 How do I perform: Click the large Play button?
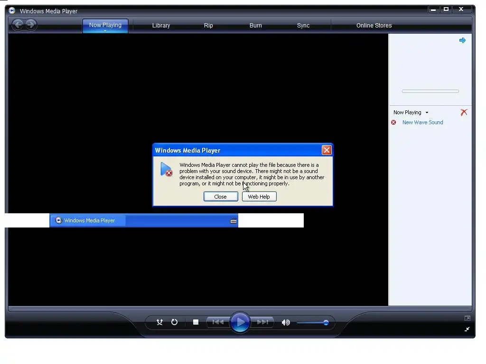pyautogui.click(x=240, y=322)
